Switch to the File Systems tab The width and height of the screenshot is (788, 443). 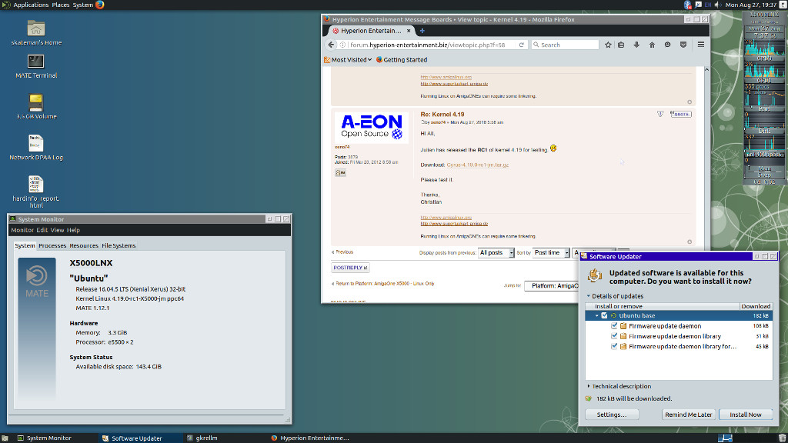point(119,245)
